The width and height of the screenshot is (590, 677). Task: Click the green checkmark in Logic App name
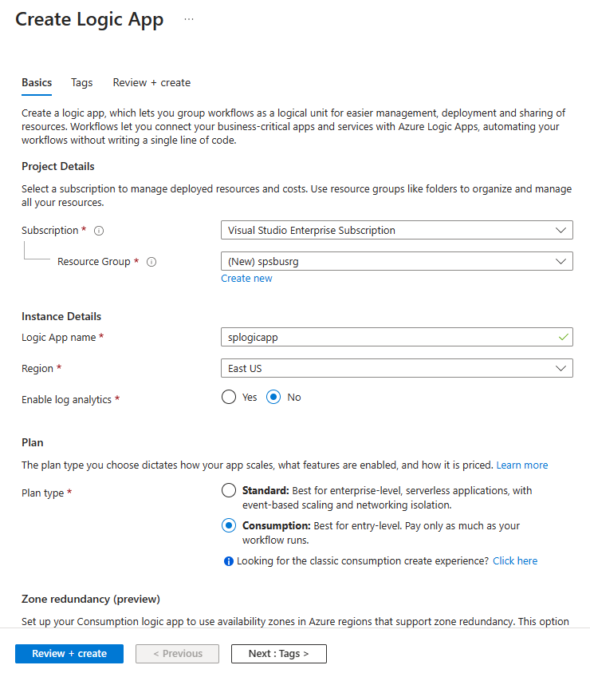[564, 337]
